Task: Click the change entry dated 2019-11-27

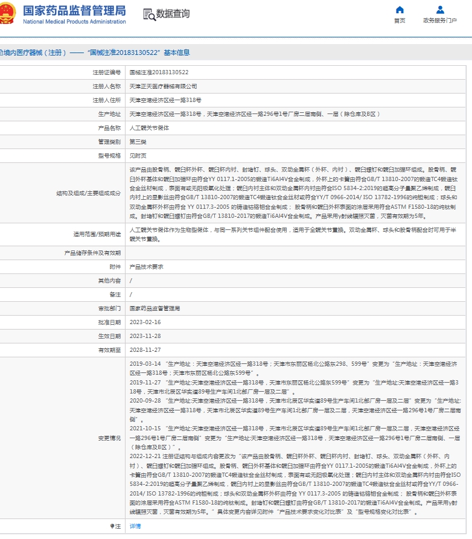Action: [x=295, y=387]
